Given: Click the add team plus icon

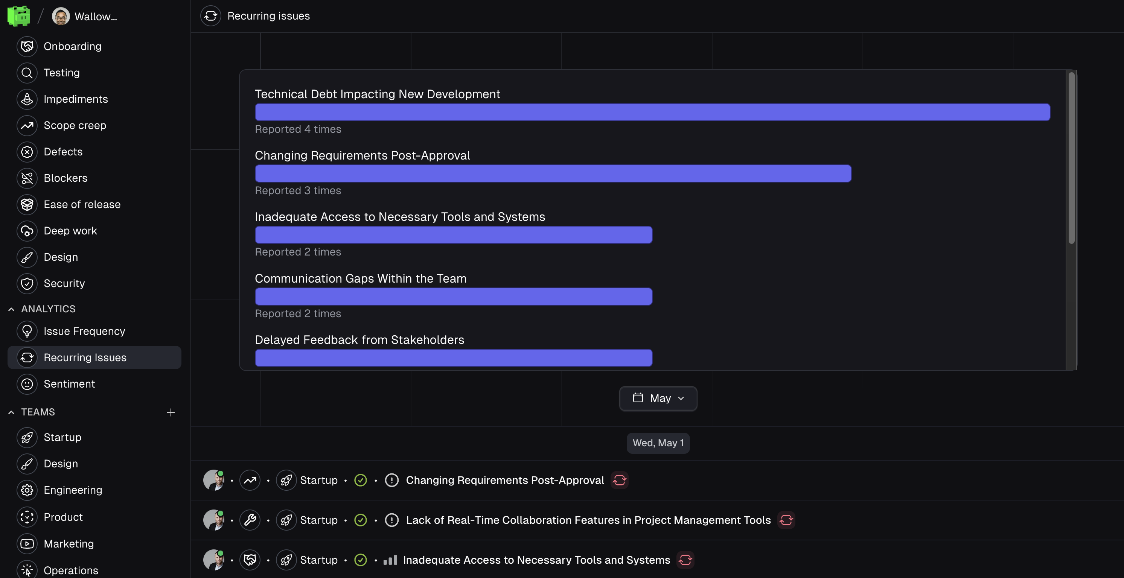Looking at the screenshot, I should point(171,412).
